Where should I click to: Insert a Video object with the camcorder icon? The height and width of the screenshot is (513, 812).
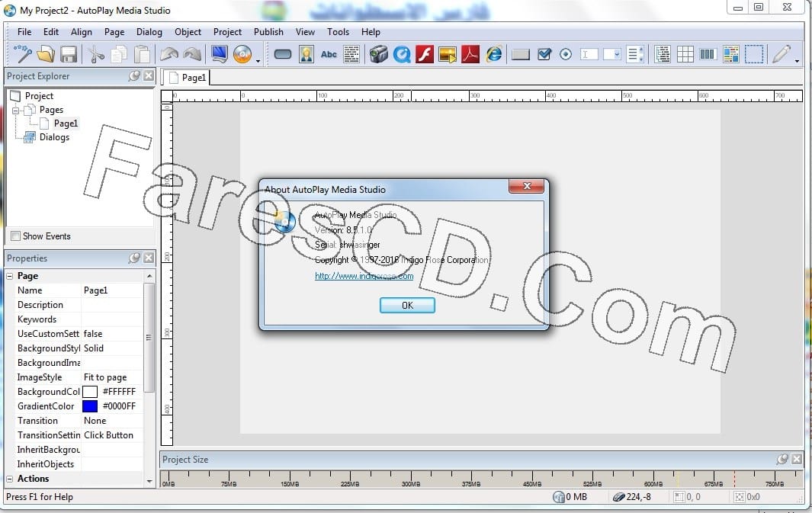379,54
